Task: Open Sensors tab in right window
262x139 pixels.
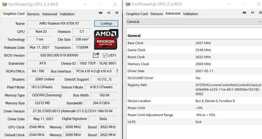Action: [156, 14]
